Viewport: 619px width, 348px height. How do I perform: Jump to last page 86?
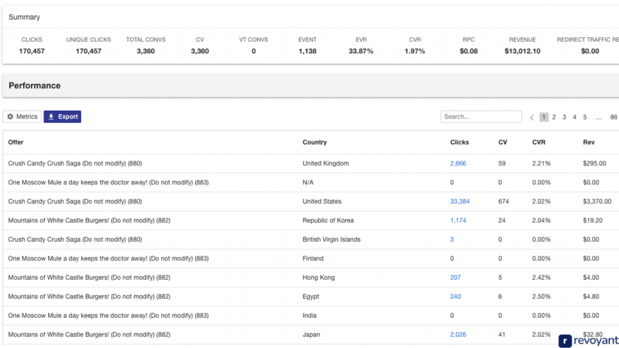614,117
